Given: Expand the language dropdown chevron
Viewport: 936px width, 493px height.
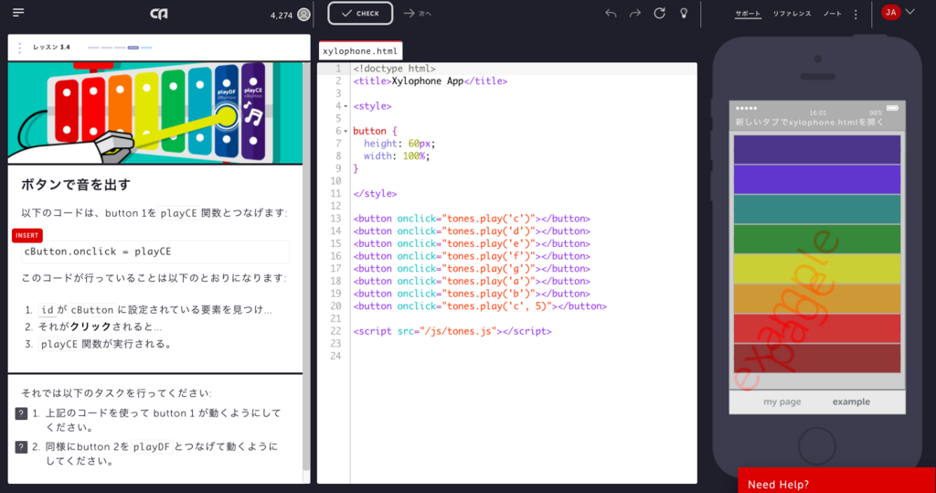Looking at the screenshot, I should click(x=909, y=12).
